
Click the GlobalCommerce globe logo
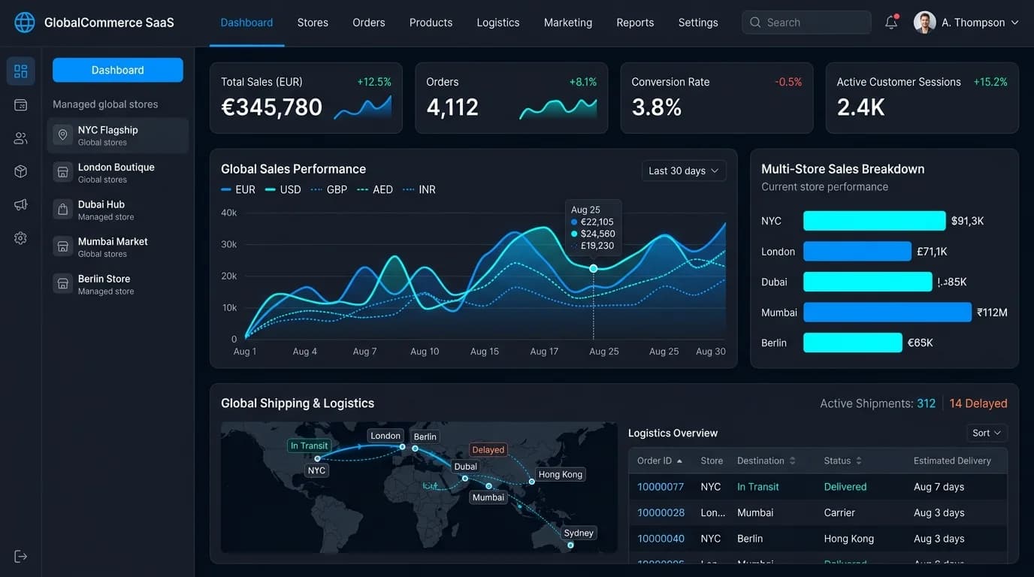coord(25,23)
